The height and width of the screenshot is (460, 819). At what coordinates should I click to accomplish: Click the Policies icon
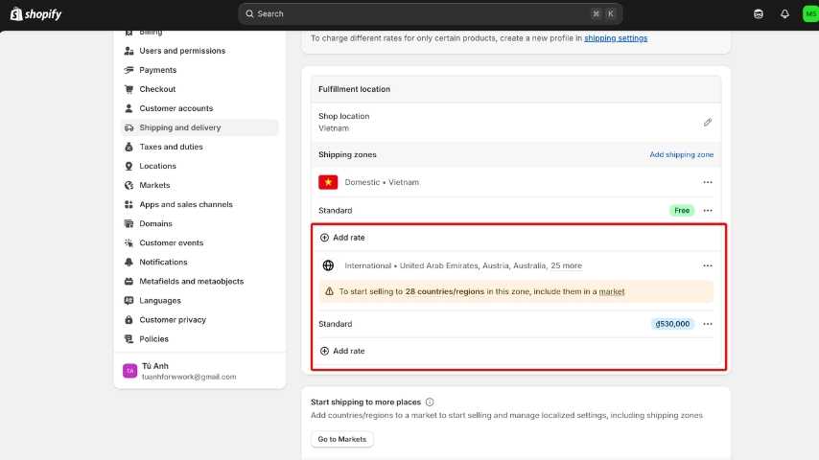[x=129, y=339]
